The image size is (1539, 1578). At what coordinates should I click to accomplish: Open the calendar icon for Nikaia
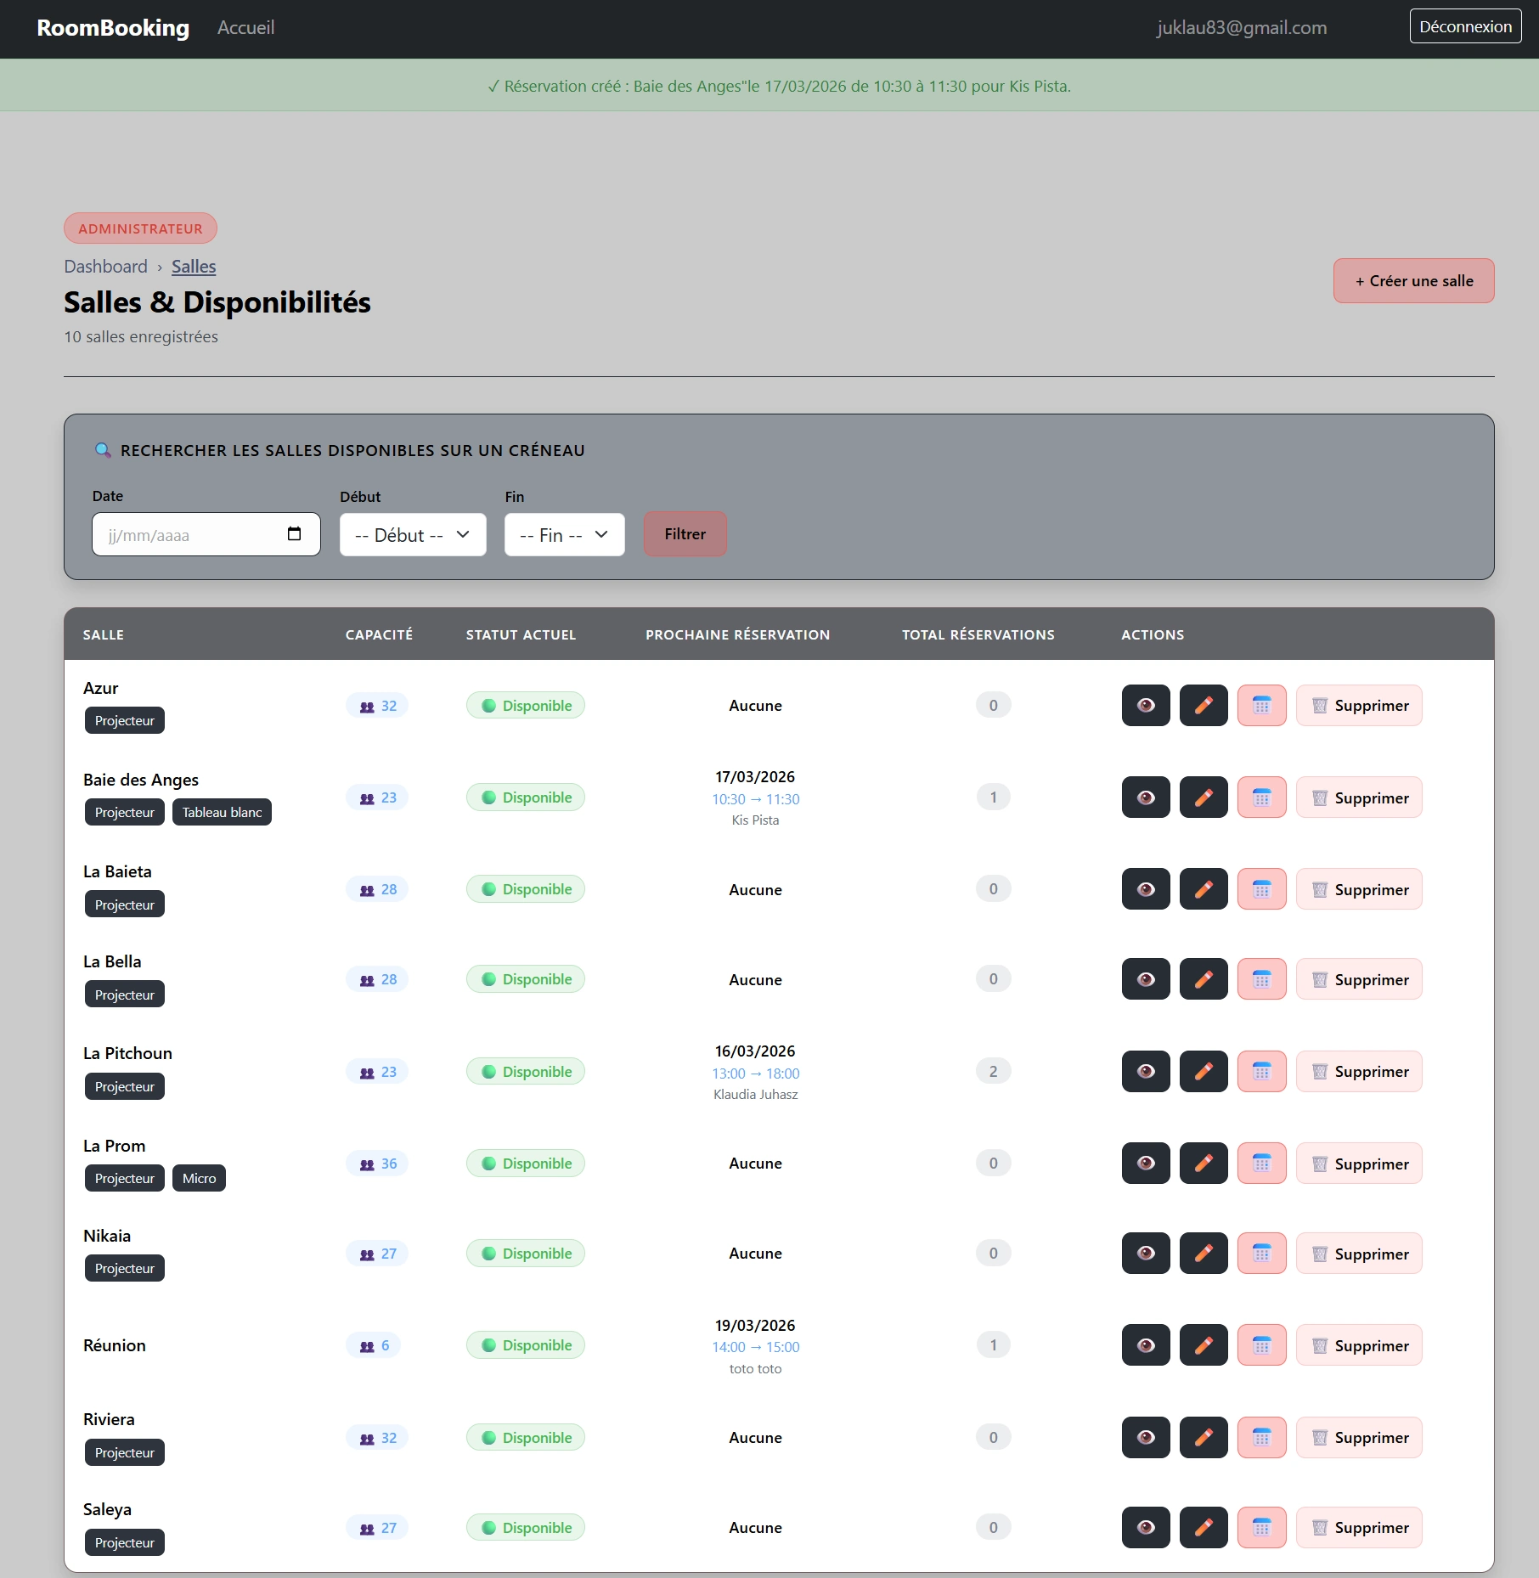pyautogui.click(x=1261, y=1254)
